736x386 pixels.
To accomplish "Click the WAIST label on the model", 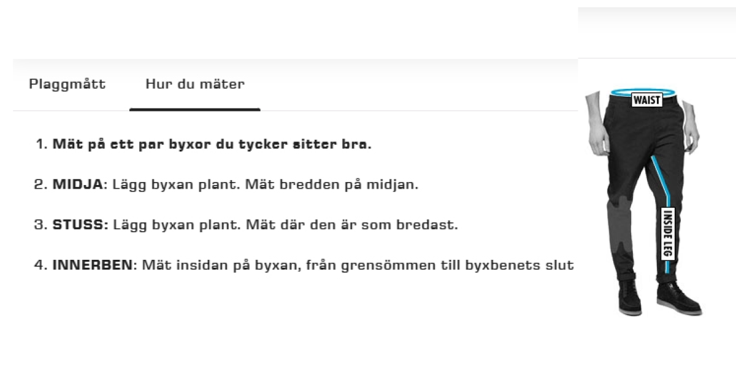I will [646, 100].
